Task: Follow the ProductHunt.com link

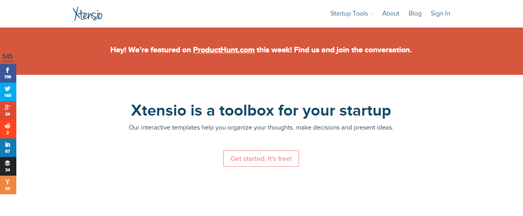Action: pos(224,50)
